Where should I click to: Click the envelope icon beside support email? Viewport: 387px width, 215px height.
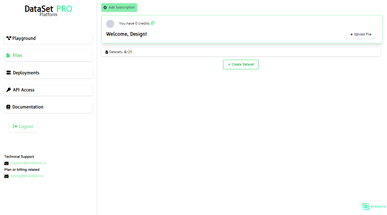(x=6, y=163)
